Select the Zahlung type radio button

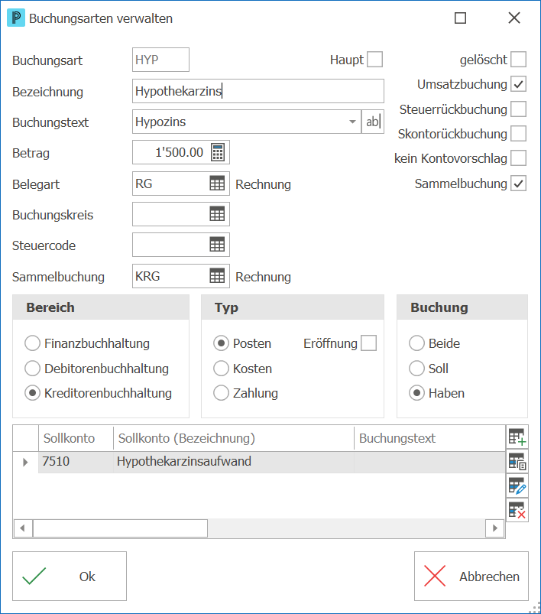(x=221, y=393)
